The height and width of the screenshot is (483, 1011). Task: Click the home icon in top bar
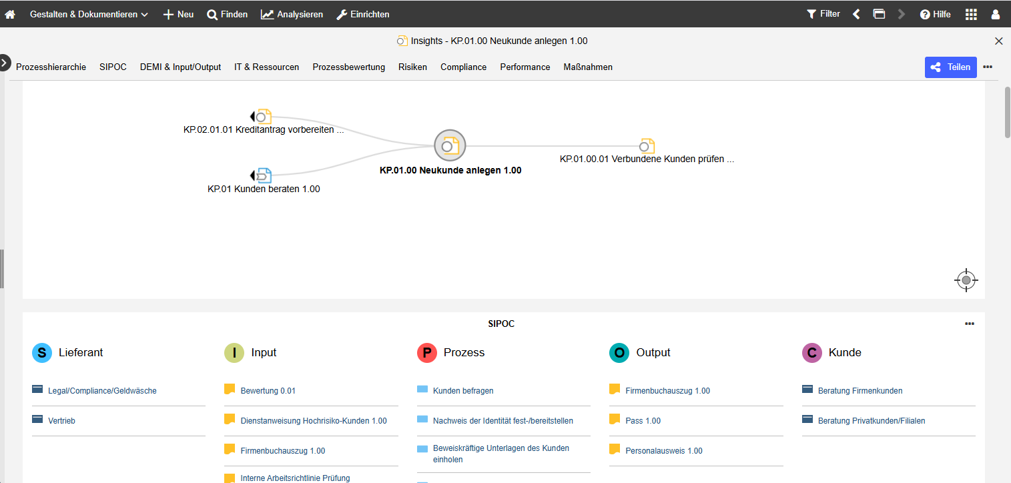point(10,14)
